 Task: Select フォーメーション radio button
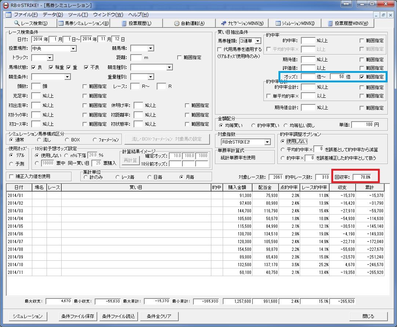tap(95, 140)
